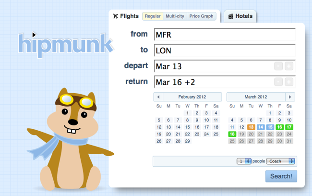Advance calendar to next month

(289, 97)
